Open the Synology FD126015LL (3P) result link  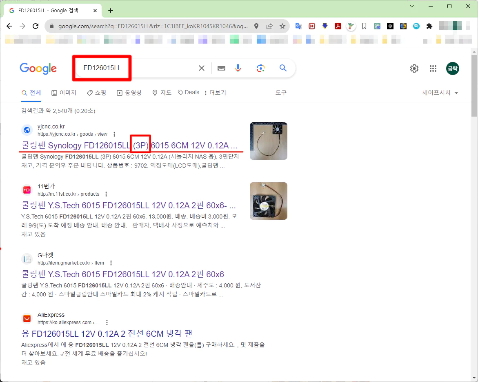point(129,146)
